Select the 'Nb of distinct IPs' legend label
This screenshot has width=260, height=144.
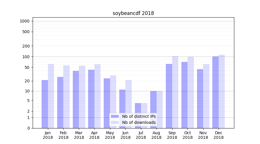139,116
